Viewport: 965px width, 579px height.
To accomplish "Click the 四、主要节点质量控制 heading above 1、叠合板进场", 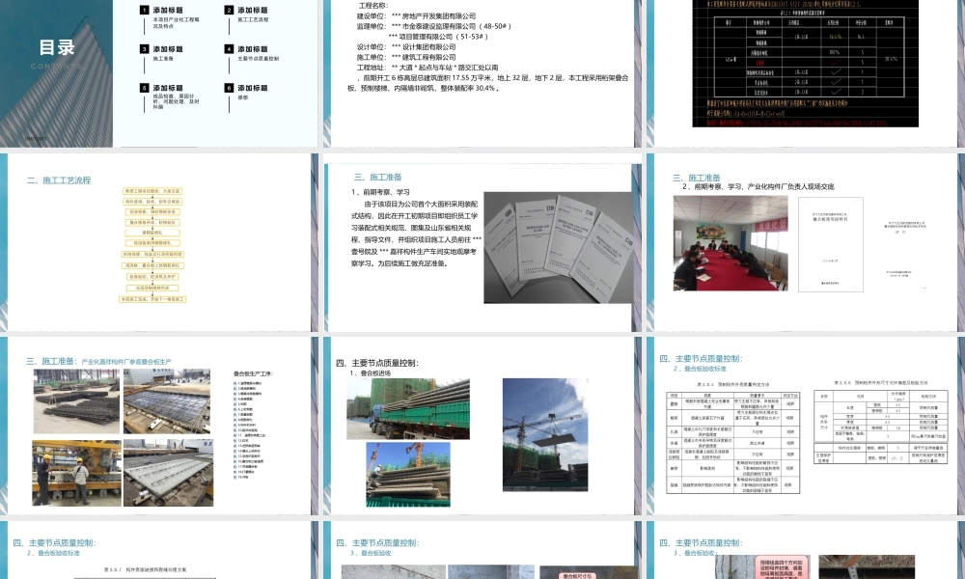I will pyautogui.click(x=377, y=363).
